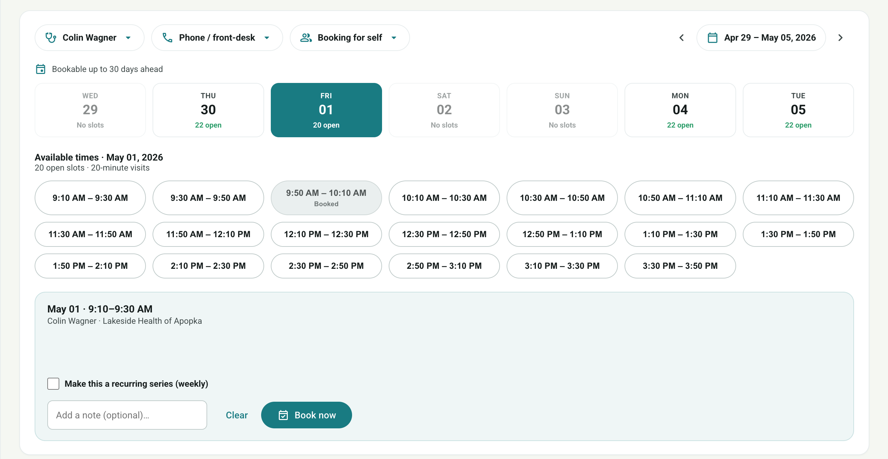Pick the 11:30 AM – 11:50 AM slot
This screenshot has width=888, height=459.
90,234
